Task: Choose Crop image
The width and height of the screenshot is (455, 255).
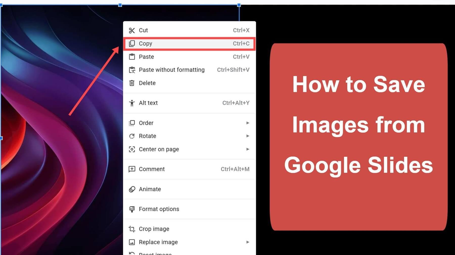Action: point(189,229)
